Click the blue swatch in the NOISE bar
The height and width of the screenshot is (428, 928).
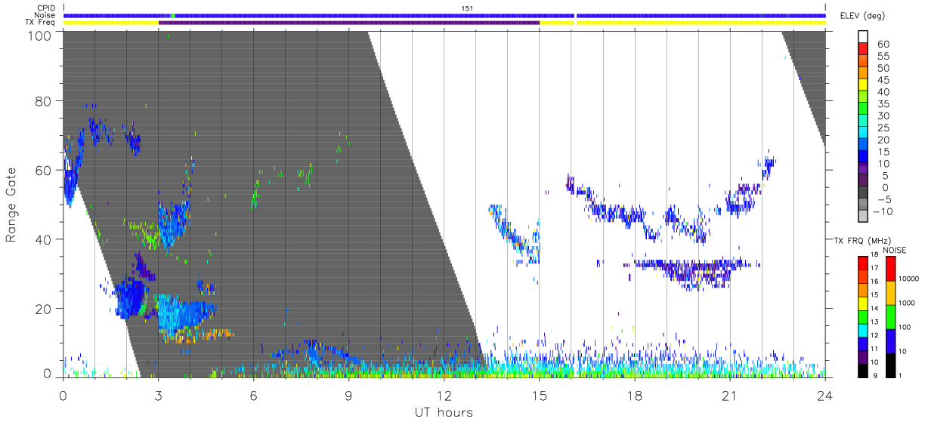[890, 340]
